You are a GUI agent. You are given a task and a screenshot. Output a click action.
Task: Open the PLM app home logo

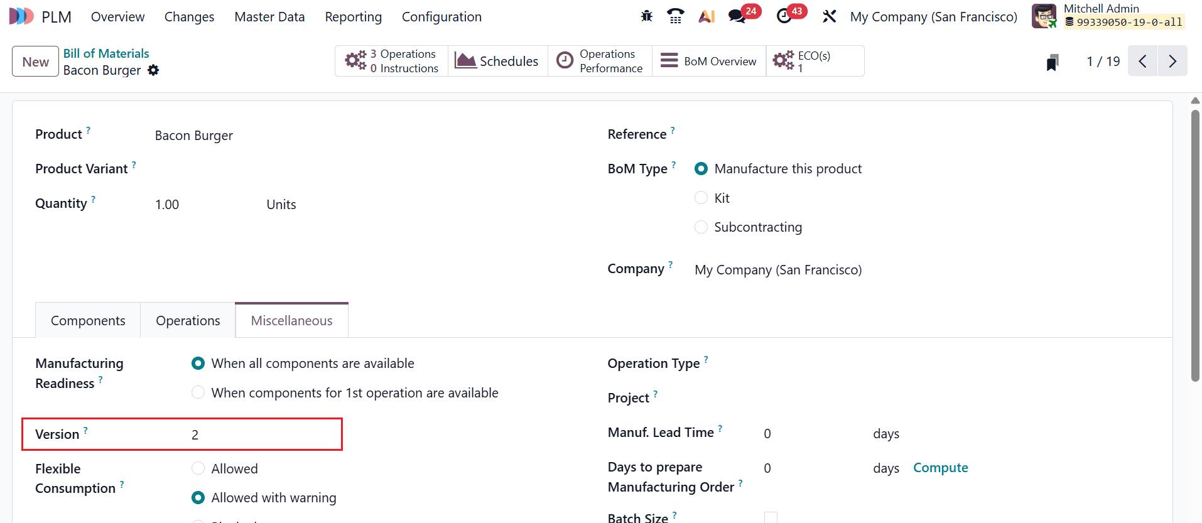(21, 16)
